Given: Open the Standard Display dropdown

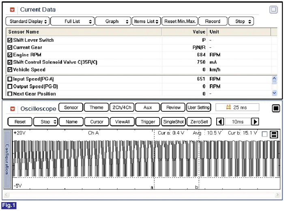Looking at the screenshot, I should 28,21.
